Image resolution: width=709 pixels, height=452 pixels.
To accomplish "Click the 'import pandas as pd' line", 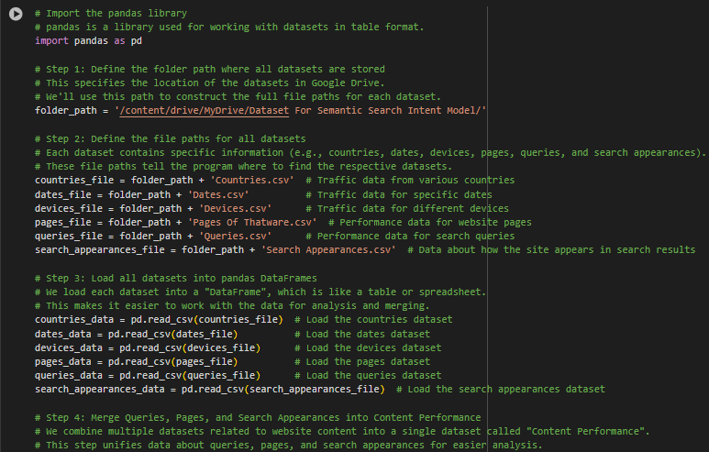I will pyautogui.click(x=89, y=40).
